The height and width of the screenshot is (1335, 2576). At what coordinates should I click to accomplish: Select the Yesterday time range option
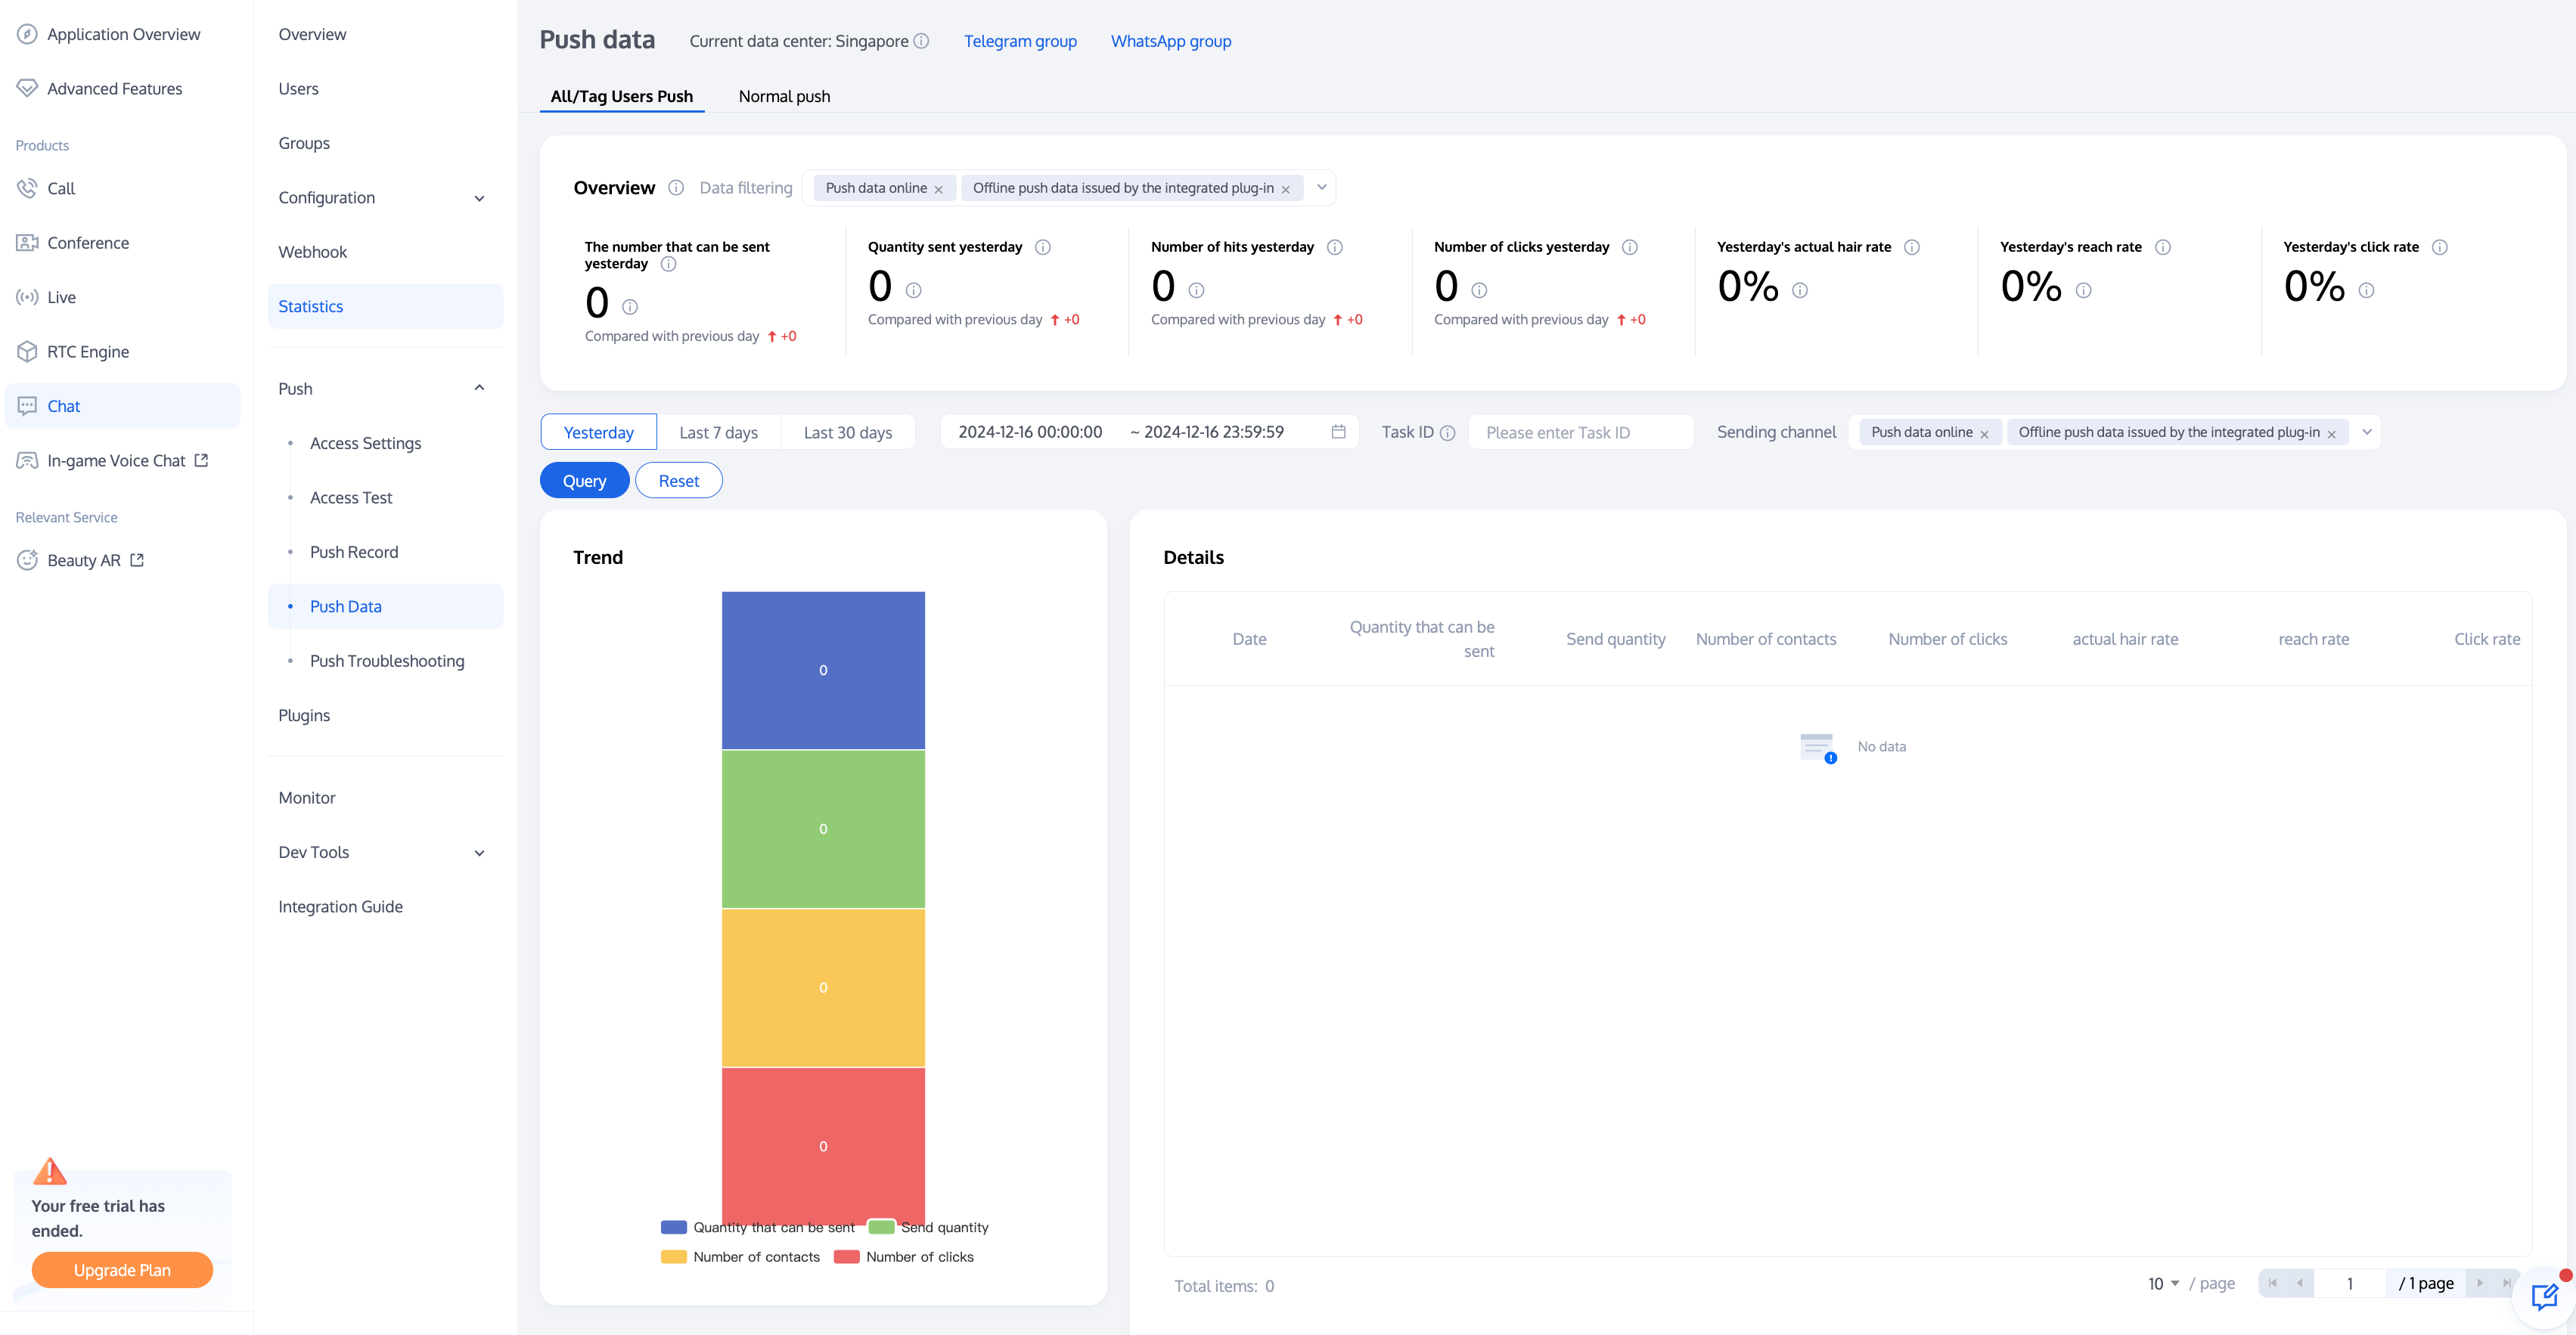598,432
